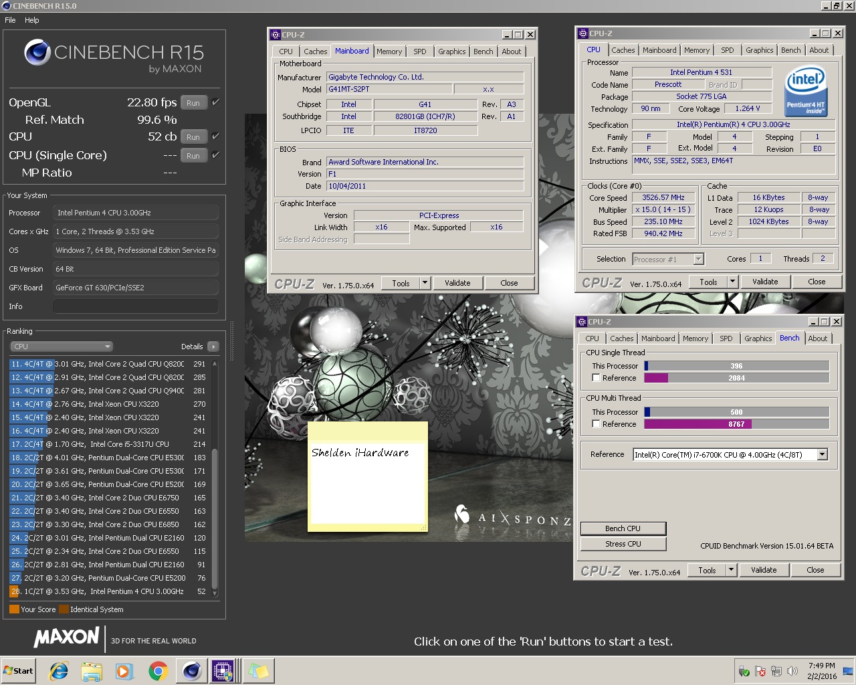Select ranking row 11 Core 2 Quad Q8200
Viewport: 856px width, 685px height.
pos(108,364)
